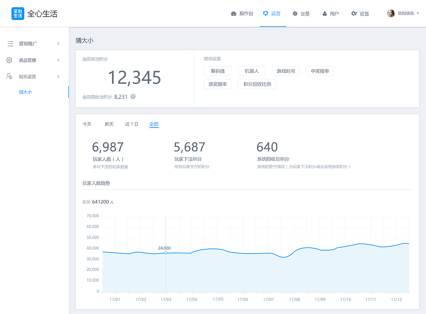Click the 系统回收总积分 metric label
The image size is (426, 314).
point(273,159)
